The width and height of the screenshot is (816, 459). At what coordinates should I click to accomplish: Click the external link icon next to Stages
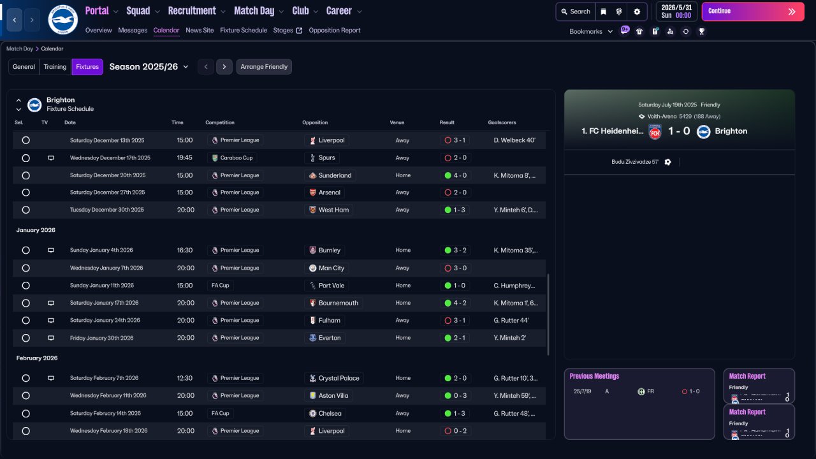coord(299,31)
